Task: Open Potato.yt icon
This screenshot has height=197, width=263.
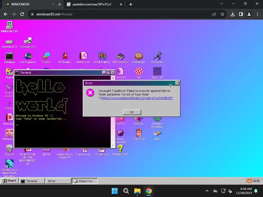Action: coord(138,58)
